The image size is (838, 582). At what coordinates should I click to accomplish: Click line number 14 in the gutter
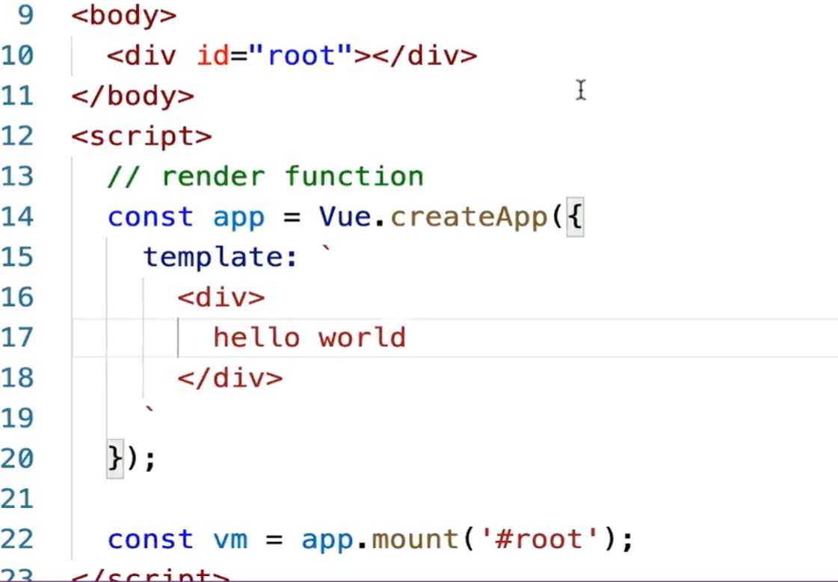[x=17, y=216]
